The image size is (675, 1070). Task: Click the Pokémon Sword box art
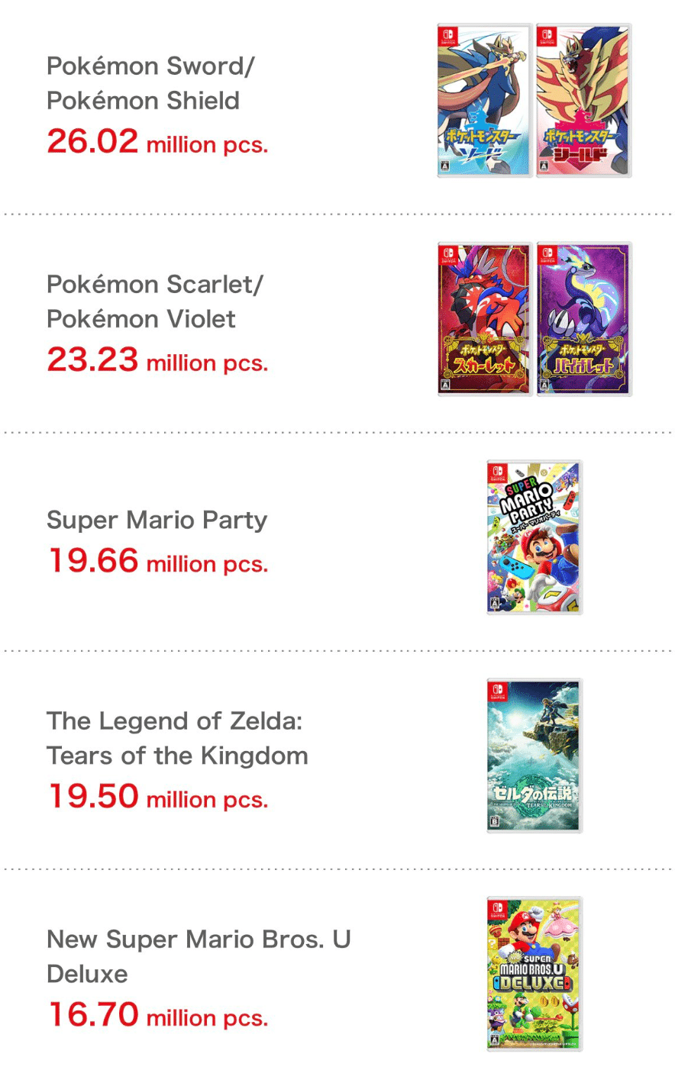tap(484, 101)
